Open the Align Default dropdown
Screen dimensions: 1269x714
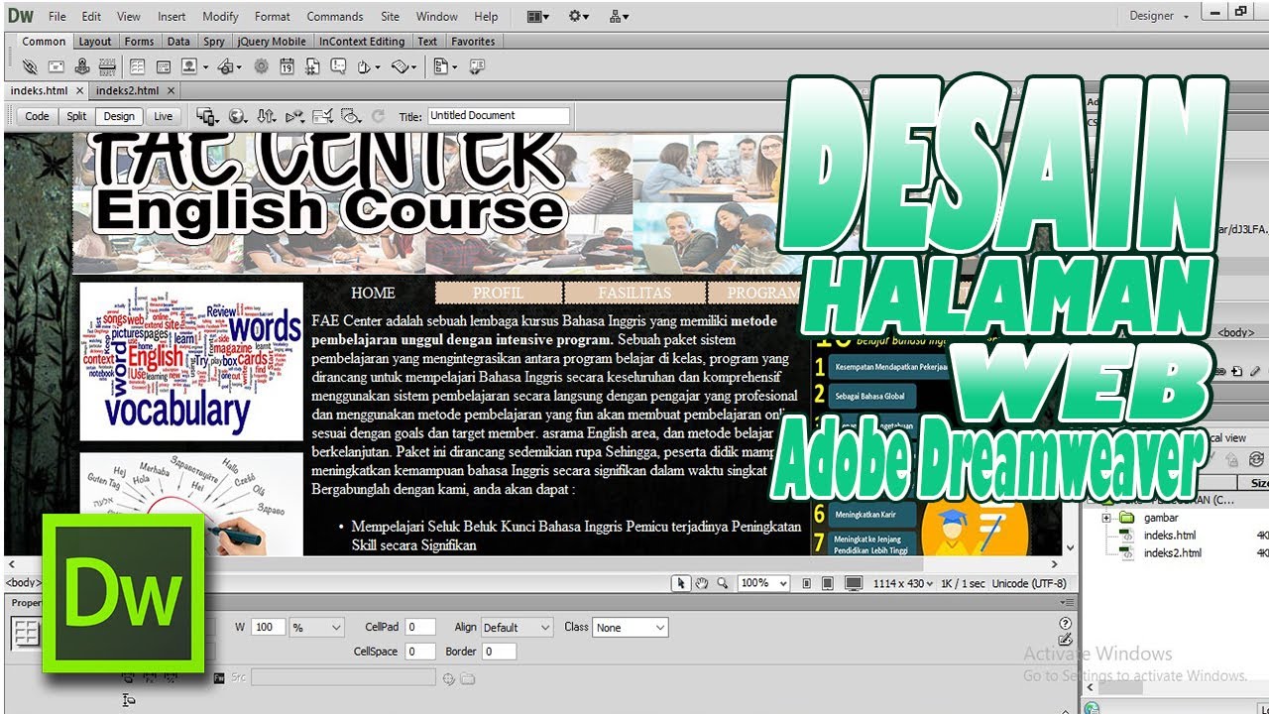[517, 627]
